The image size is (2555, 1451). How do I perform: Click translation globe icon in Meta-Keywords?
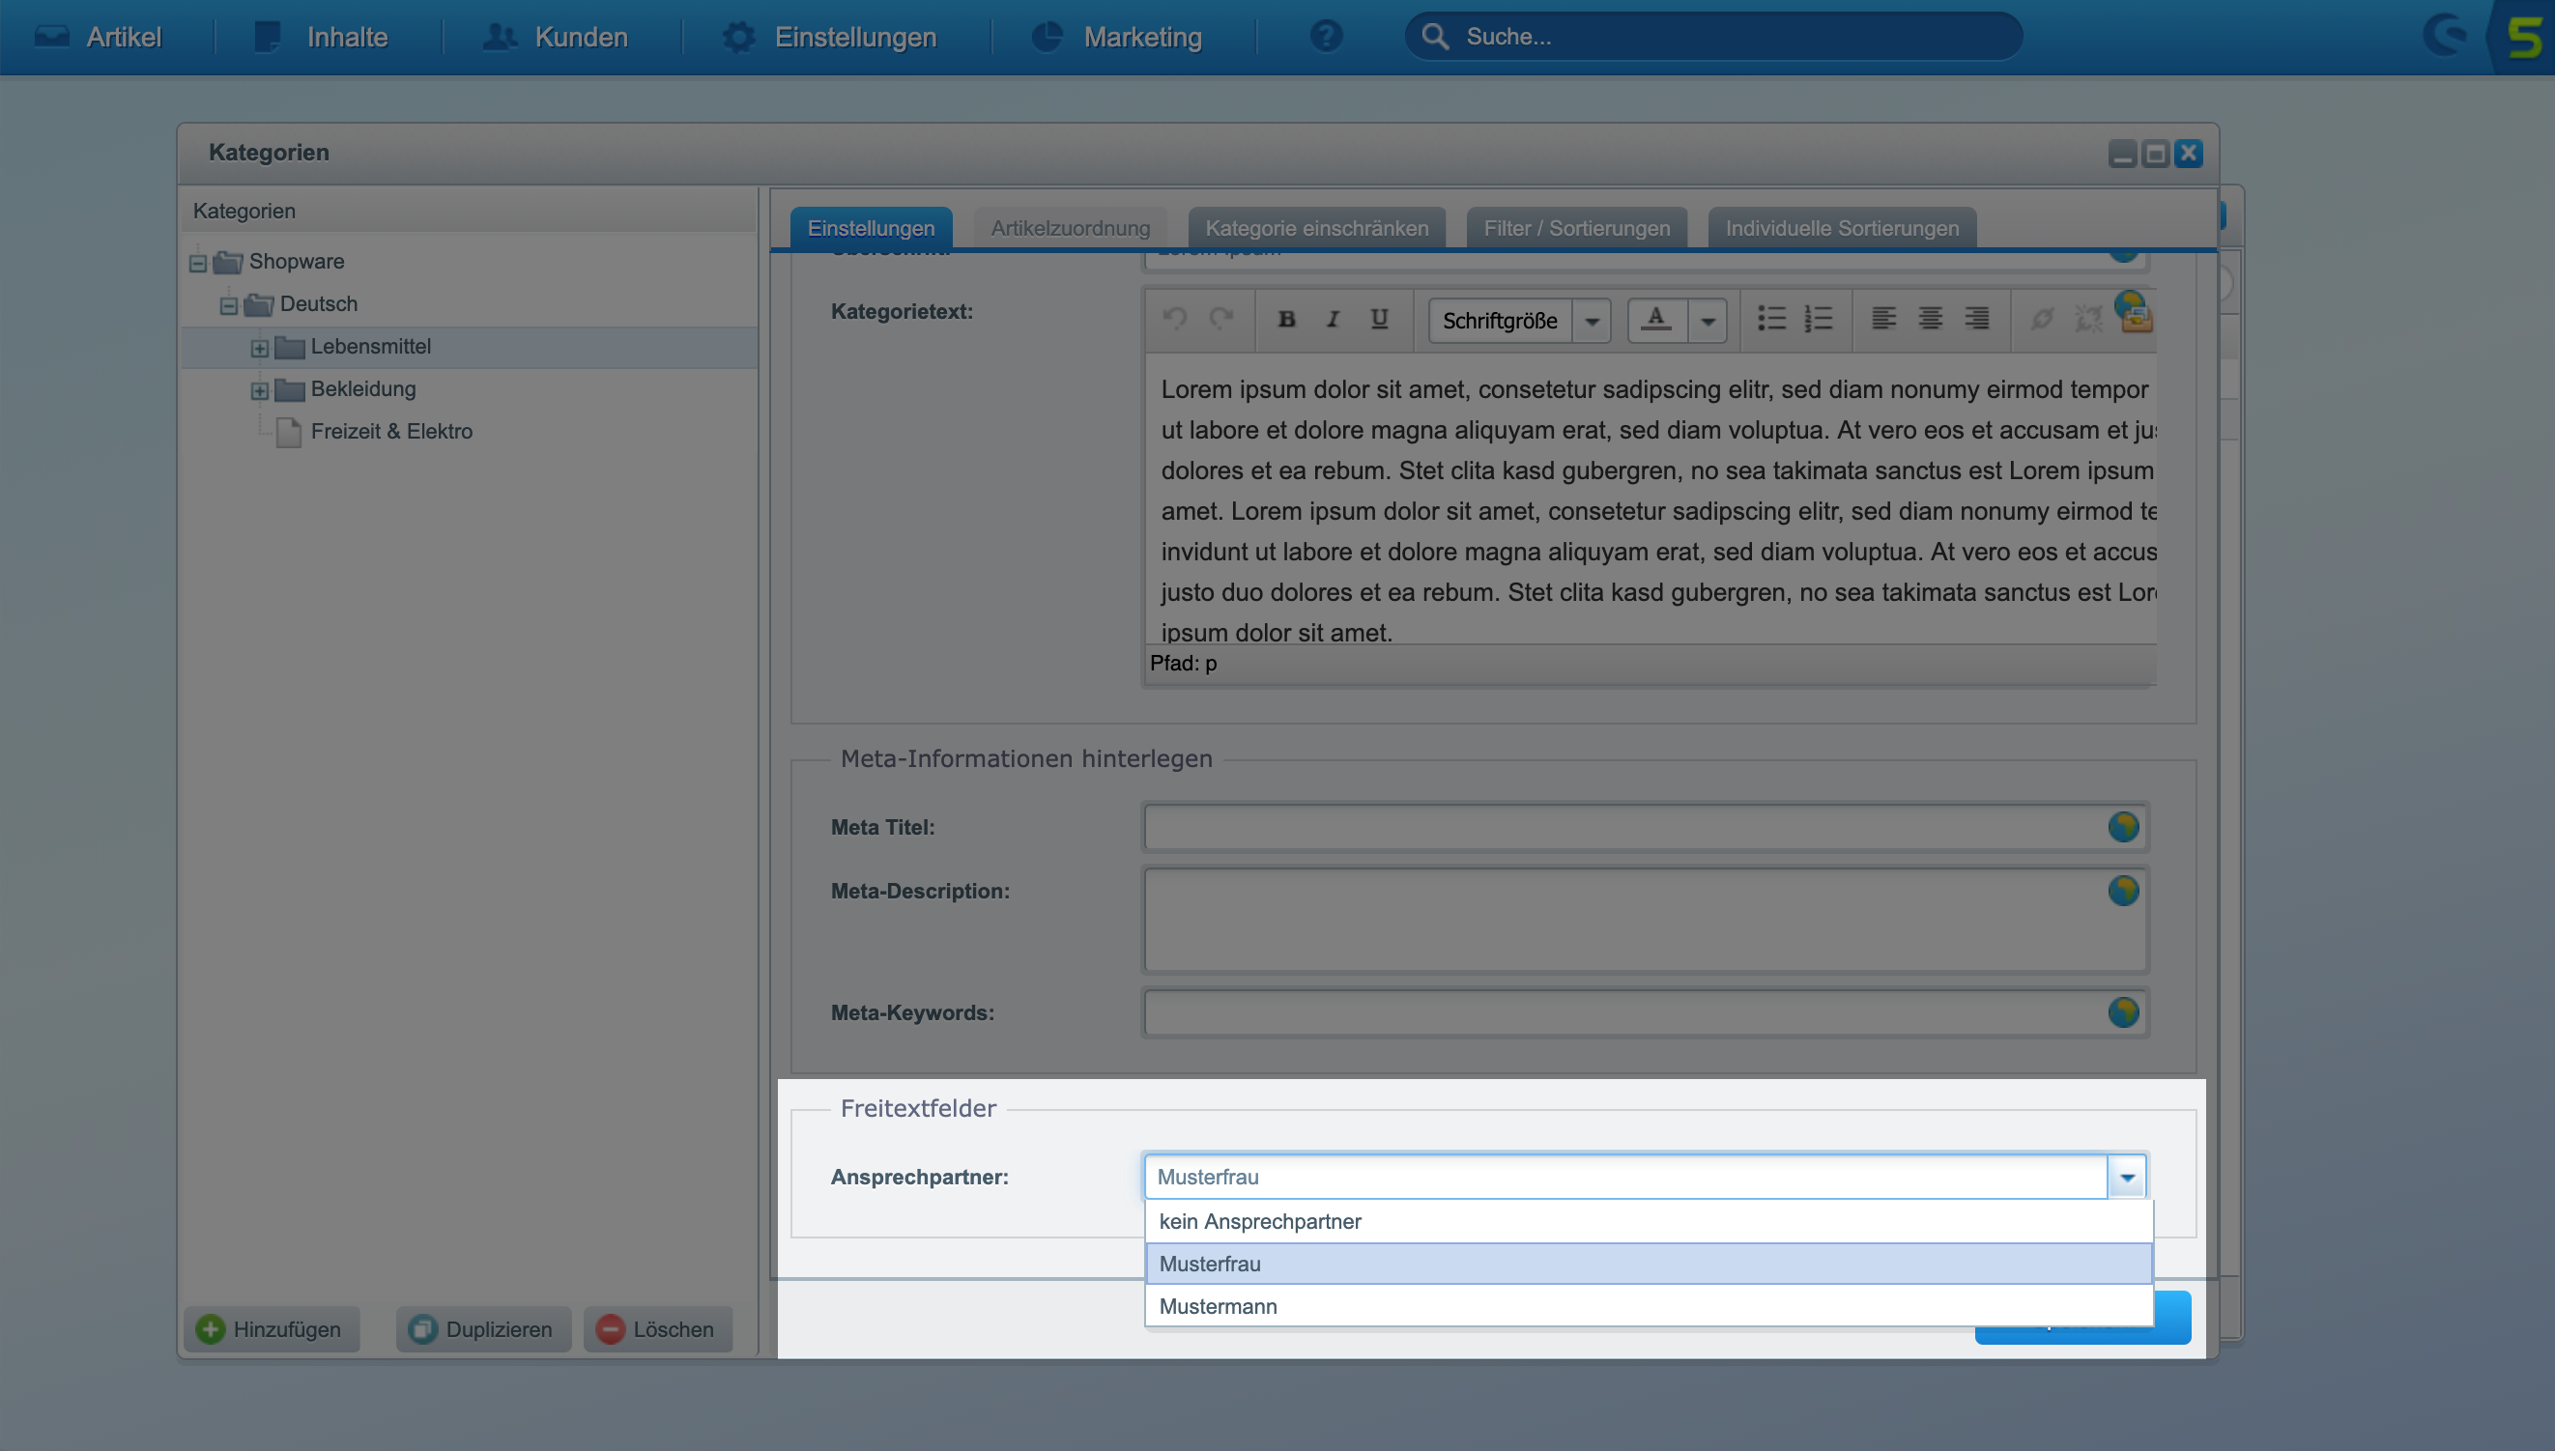[2123, 1012]
